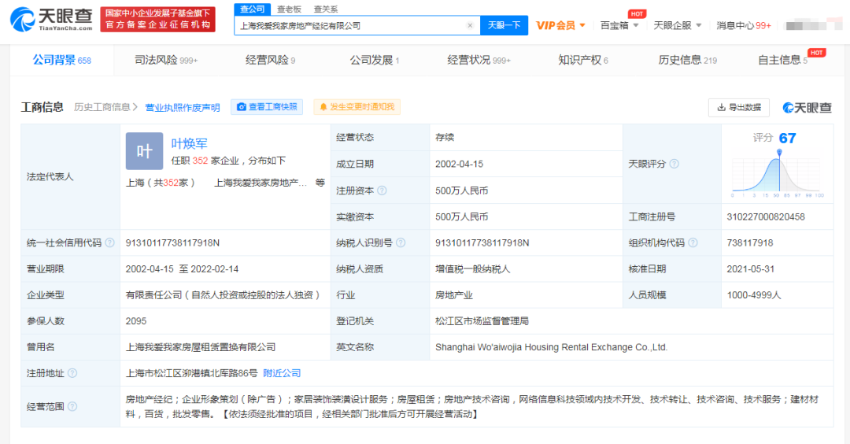
Task: Click the help icon next to 经营范围
Action: pos(72,406)
